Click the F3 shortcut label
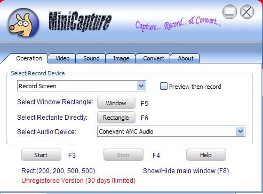The height and width of the screenshot is (194, 263). [72, 156]
